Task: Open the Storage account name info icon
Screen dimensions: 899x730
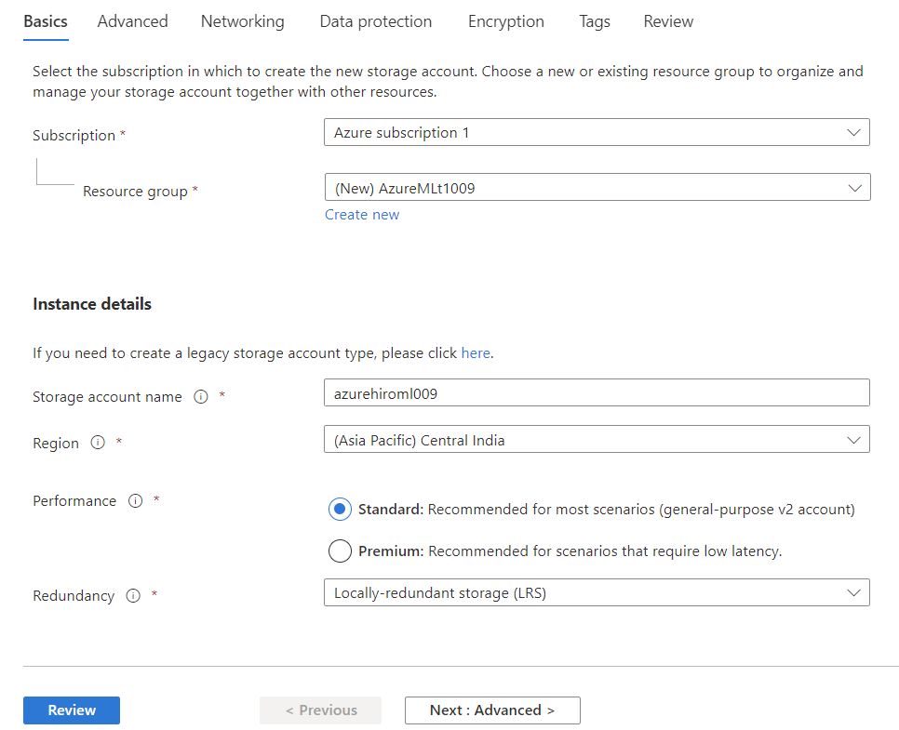Action: [201, 396]
